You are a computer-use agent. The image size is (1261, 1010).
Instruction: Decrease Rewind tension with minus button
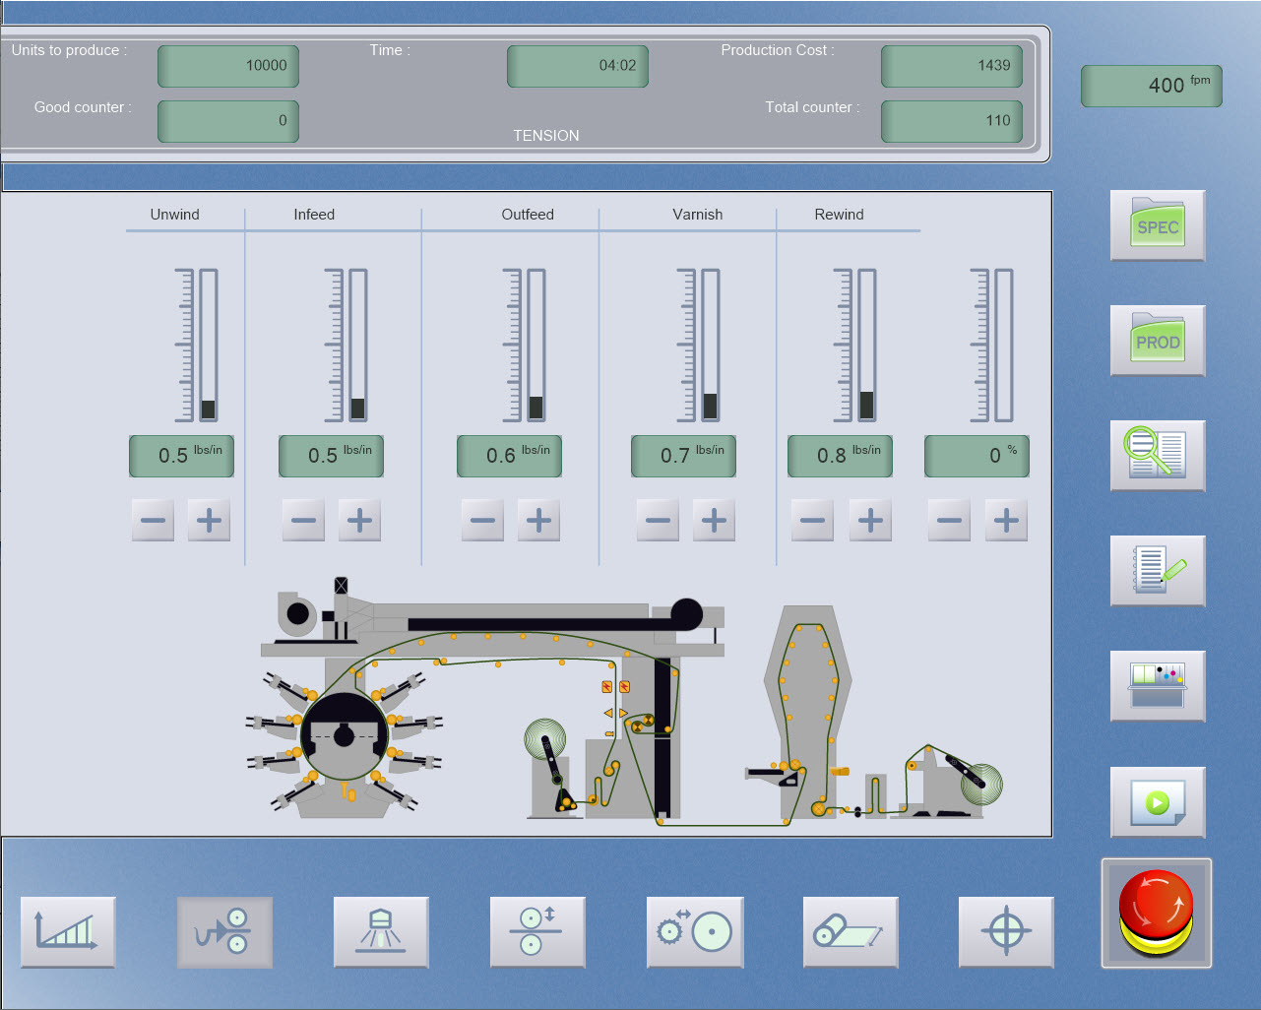(811, 520)
